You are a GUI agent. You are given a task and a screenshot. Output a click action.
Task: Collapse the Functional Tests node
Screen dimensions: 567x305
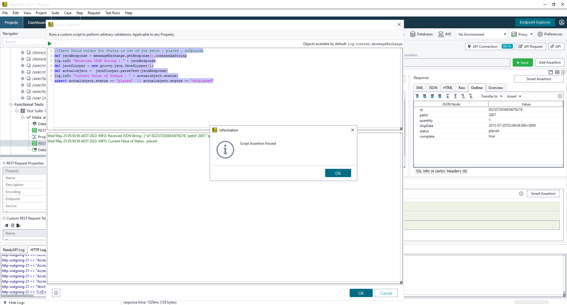[11, 104]
